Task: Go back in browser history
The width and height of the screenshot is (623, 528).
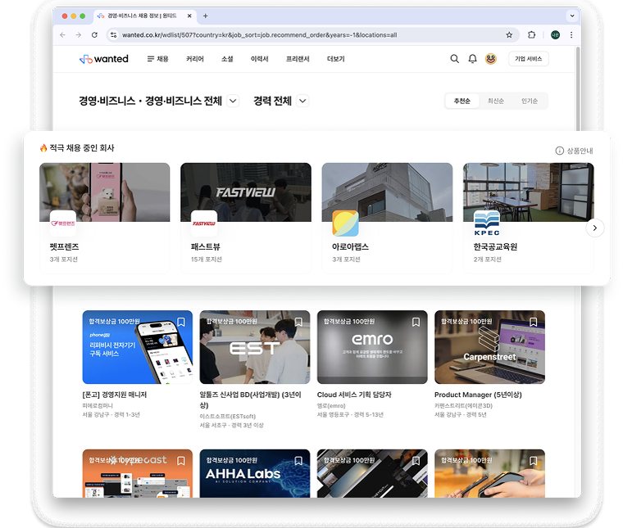Action: coord(63,35)
